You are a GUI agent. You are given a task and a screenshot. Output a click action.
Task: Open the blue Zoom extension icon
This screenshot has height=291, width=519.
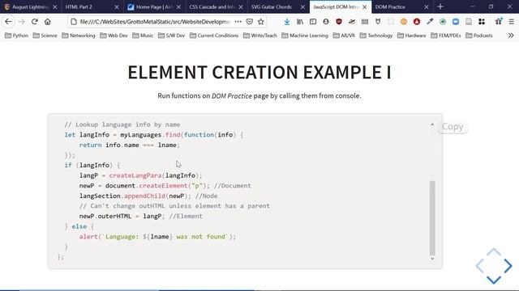tap(456, 22)
